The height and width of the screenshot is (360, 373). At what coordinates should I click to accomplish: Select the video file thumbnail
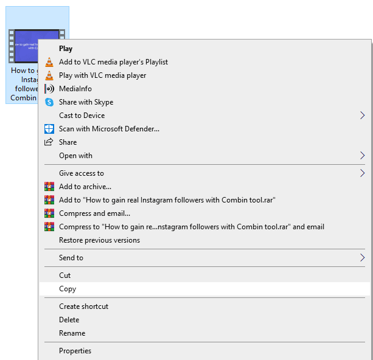[23, 46]
